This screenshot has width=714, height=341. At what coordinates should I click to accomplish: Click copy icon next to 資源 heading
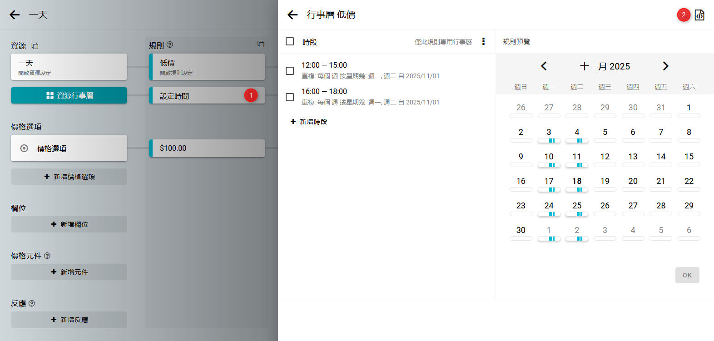pyautogui.click(x=35, y=46)
